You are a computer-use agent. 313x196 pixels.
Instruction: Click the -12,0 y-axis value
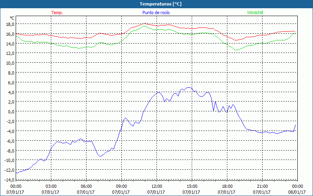coord(9,170)
